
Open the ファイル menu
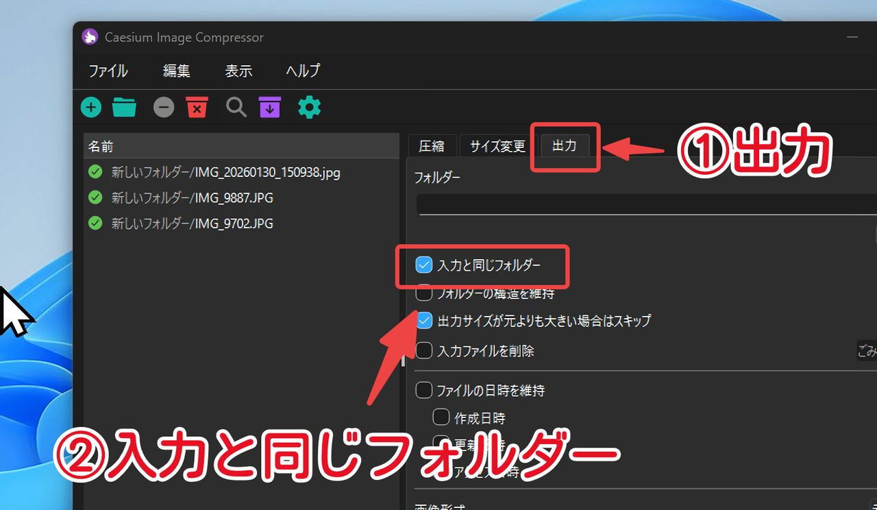point(108,71)
